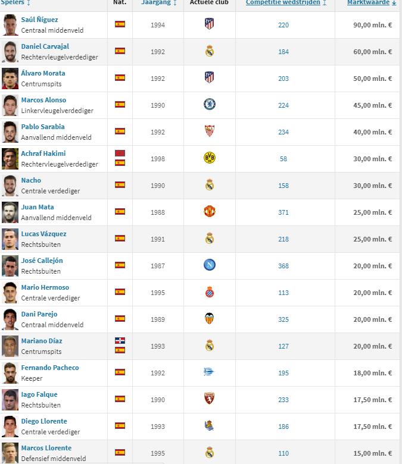Click the Manchester United club crest

209,211
